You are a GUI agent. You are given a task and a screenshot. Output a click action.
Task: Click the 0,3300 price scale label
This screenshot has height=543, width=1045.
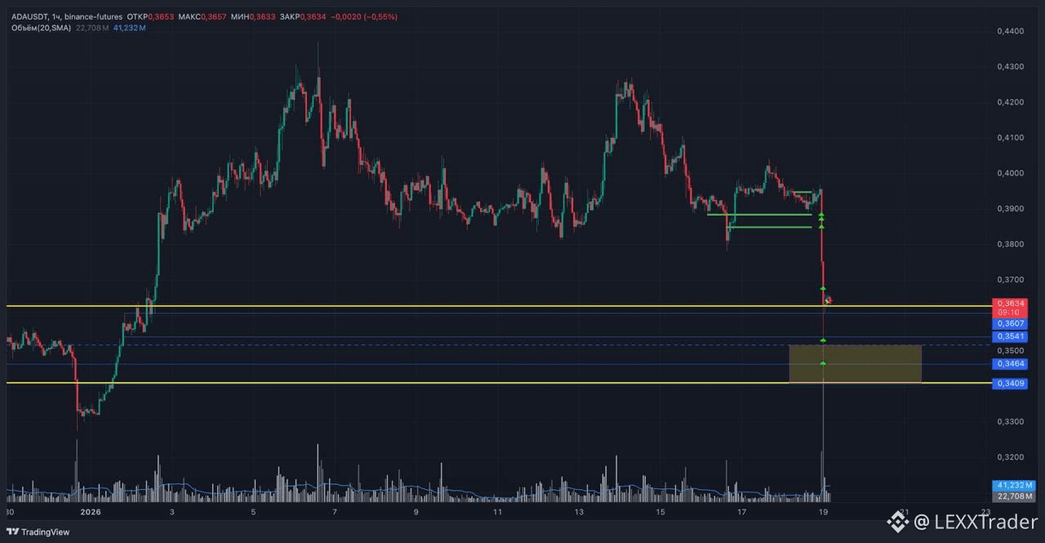point(1010,421)
